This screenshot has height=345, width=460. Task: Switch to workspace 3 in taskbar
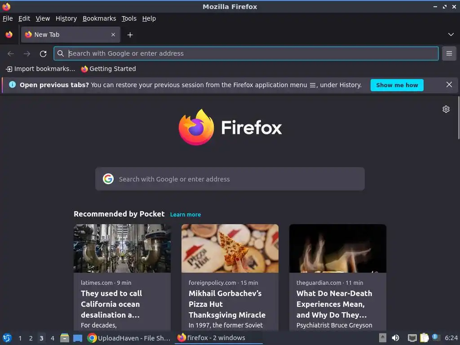(41, 338)
